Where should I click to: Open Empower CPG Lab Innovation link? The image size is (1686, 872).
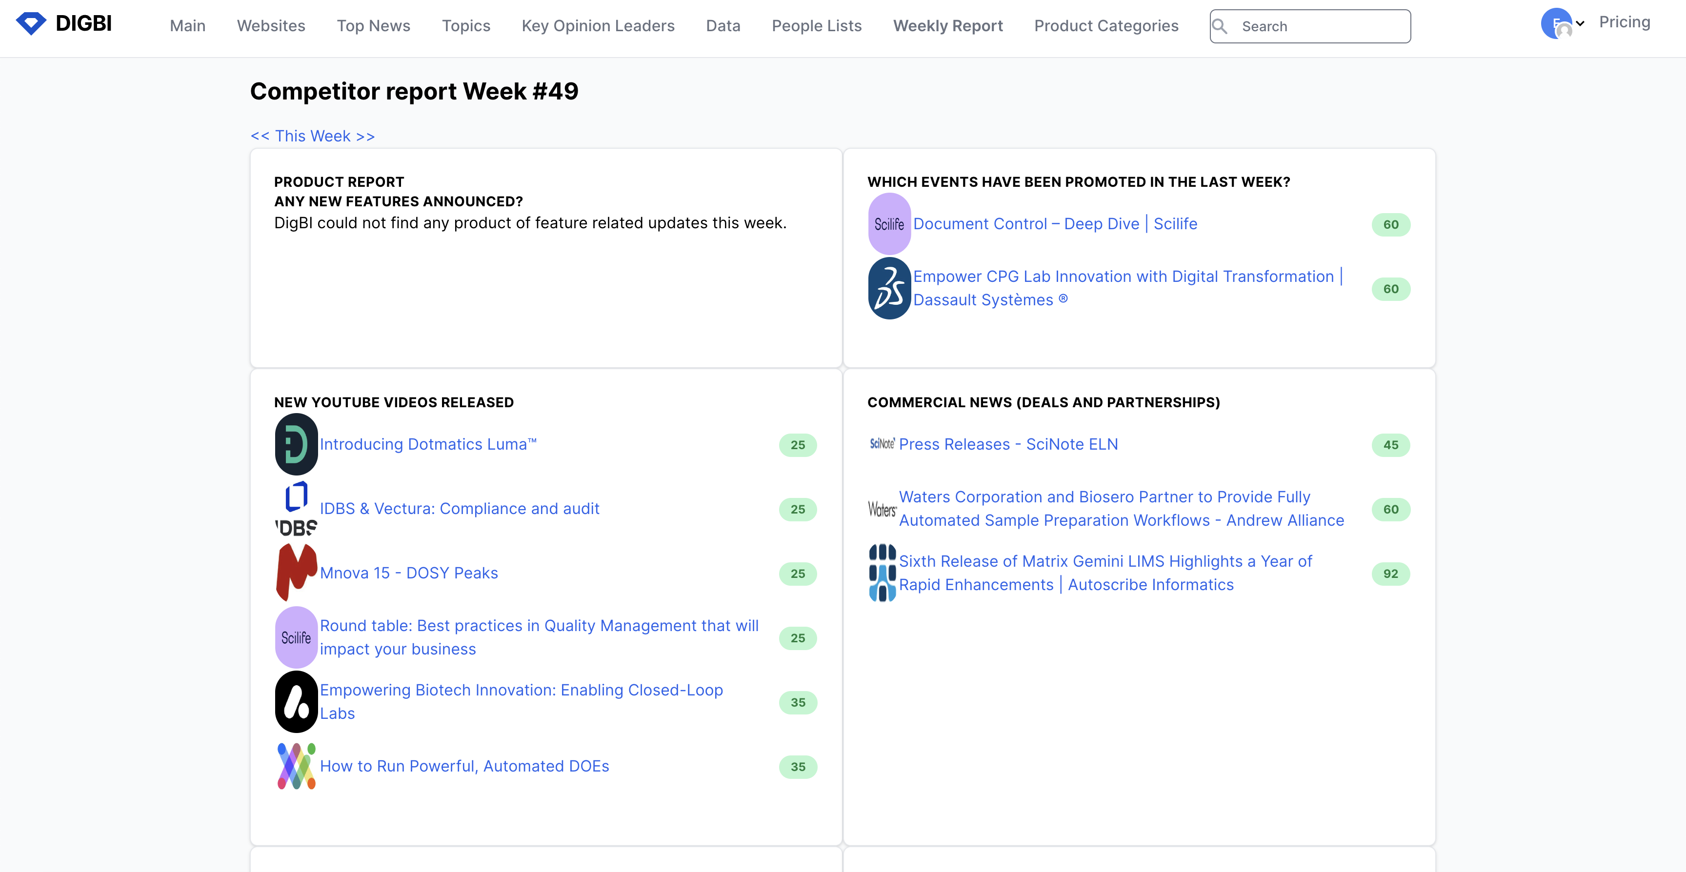pos(1128,288)
